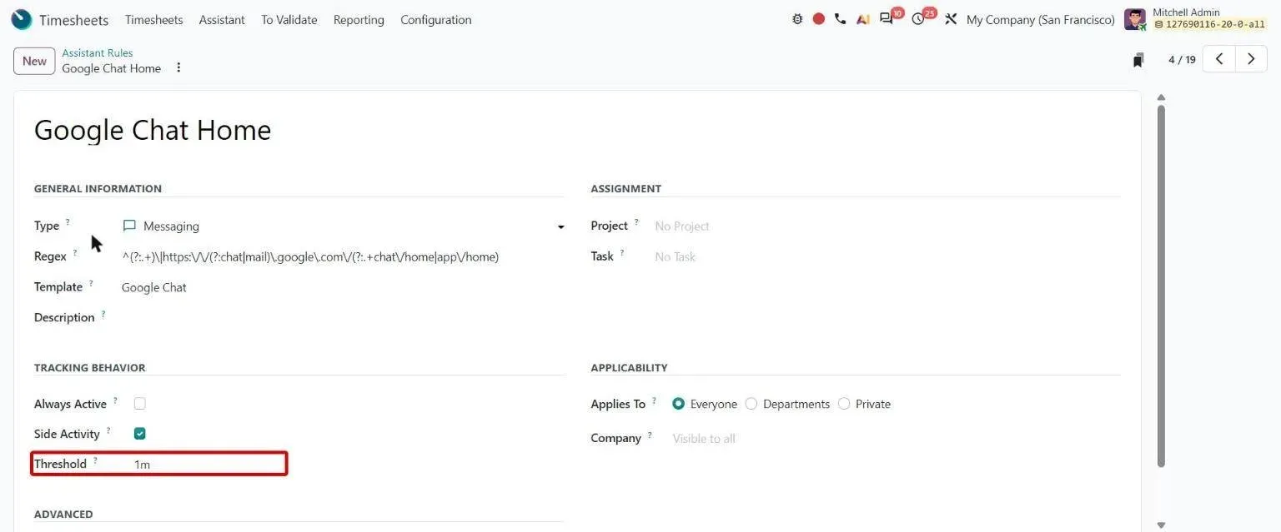Open the Task field with No Task
The width and height of the screenshot is (1281, 532).
887,257
